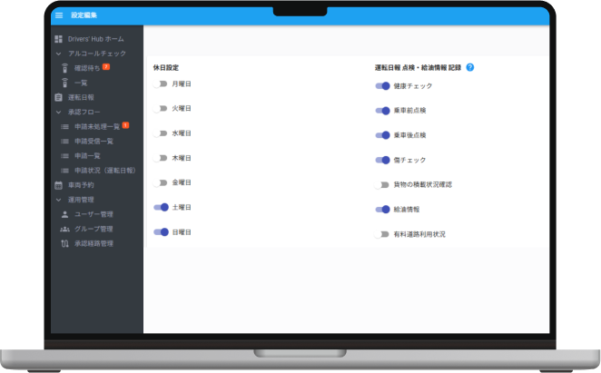
Task: Open 確認待ち in the sidebar
Action: (x=87, y=68)
